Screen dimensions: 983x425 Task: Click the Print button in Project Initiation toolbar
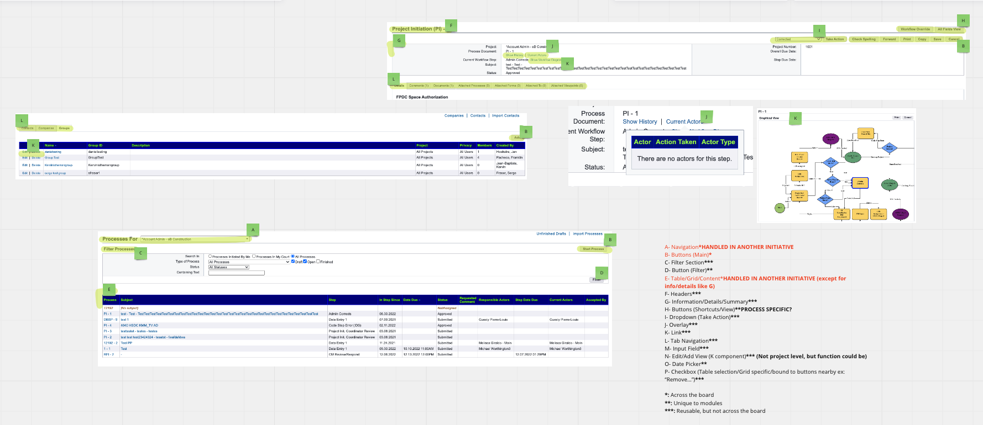click(x=907, y=39)
